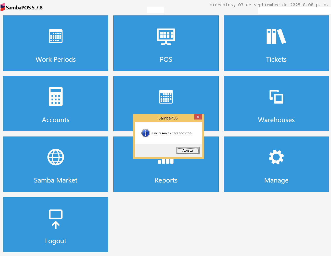Open the Warehouses module
Image resolution: width=331 pixels, height=256 pixels.
coord(276,104)
